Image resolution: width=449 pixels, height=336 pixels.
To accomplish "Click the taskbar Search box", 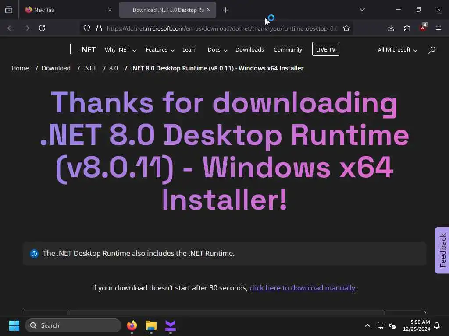I will click(x=73, y=325).
